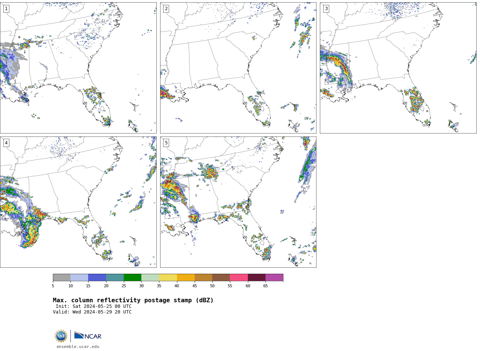The width and height of the screenshot is (480, 351).
Task: Open ensemble member 4 map panel
Action: [78, 202]
